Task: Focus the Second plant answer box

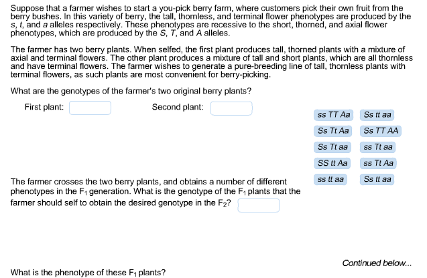Action: coord(231,108)
